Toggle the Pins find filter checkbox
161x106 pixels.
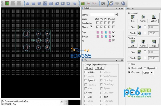pos(85,93)
